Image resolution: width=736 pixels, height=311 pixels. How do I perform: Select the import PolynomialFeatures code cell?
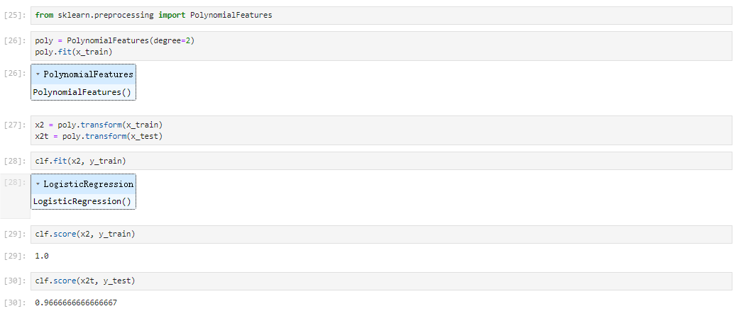coord(381,16)
